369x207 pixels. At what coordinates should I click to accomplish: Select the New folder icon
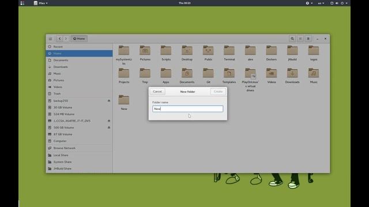click(x=124, y=99)
